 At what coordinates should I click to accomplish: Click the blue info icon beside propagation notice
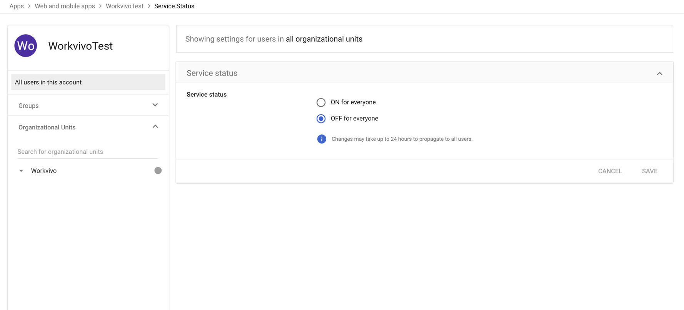(322, 139)
